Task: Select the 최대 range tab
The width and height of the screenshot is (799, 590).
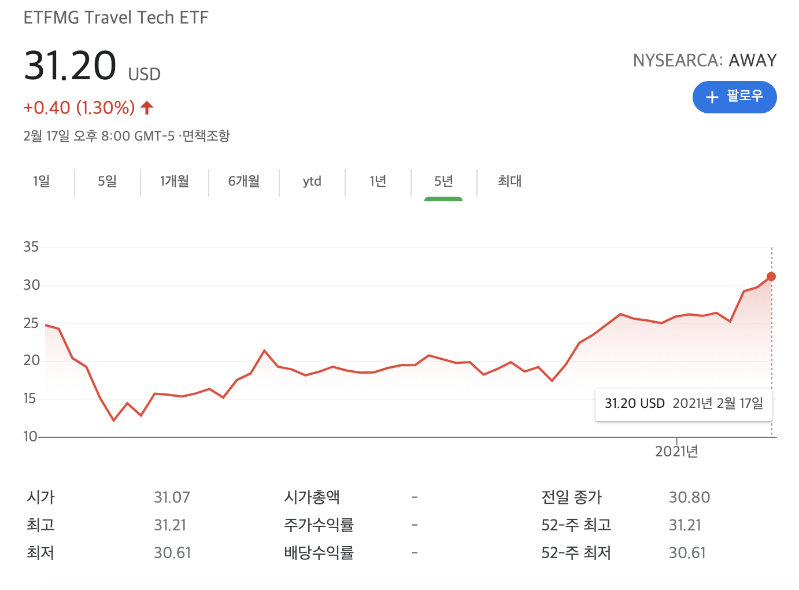Action: click(x=509, y=182)
